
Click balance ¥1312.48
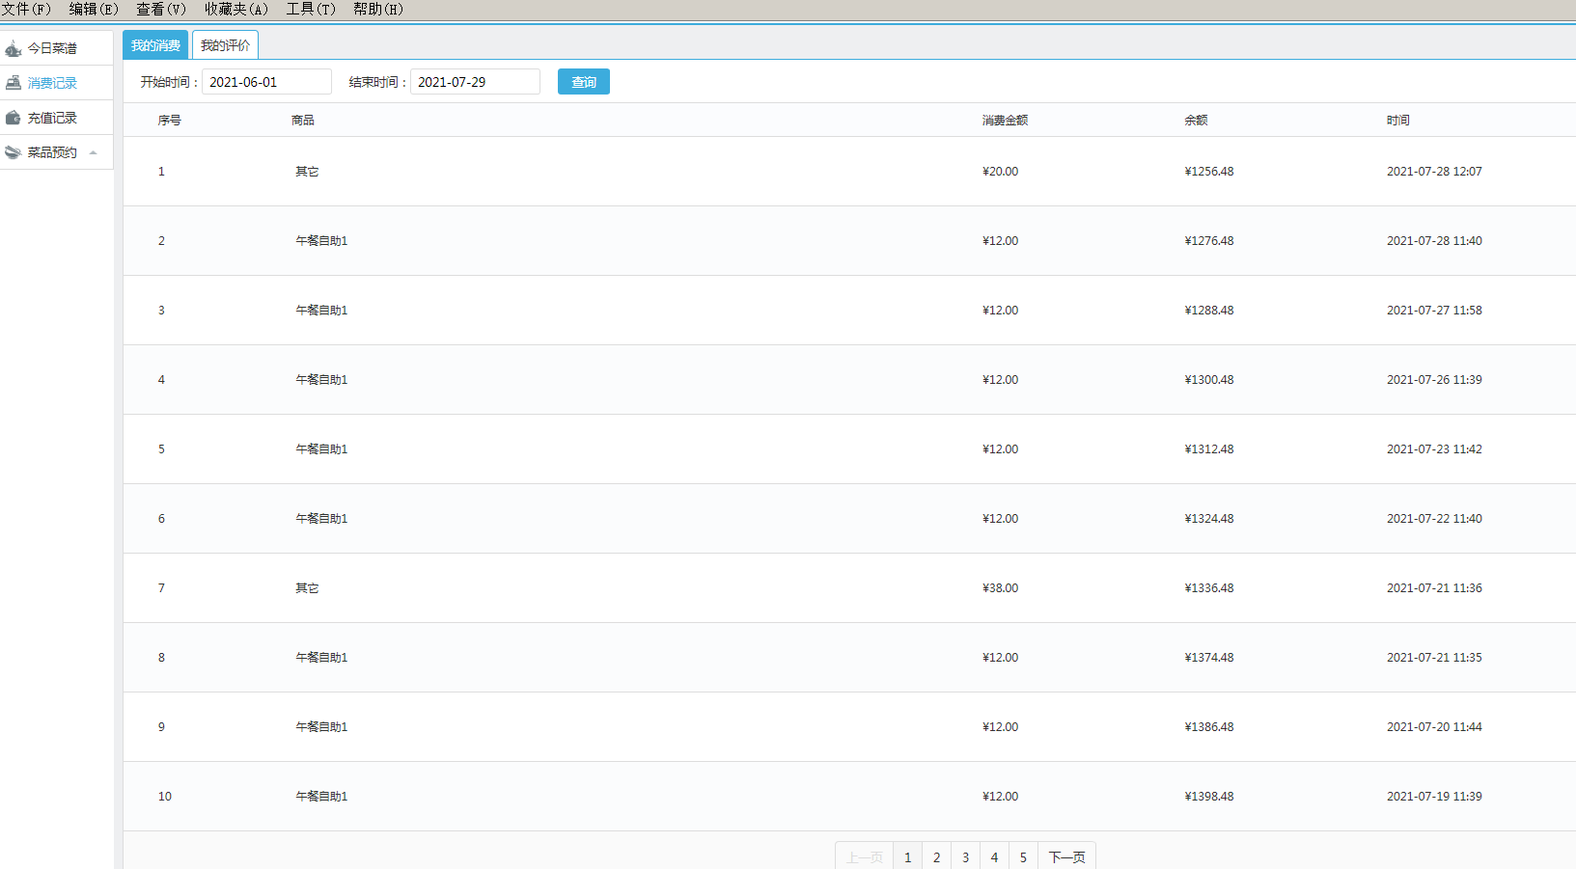click(x=1209, y=449)
